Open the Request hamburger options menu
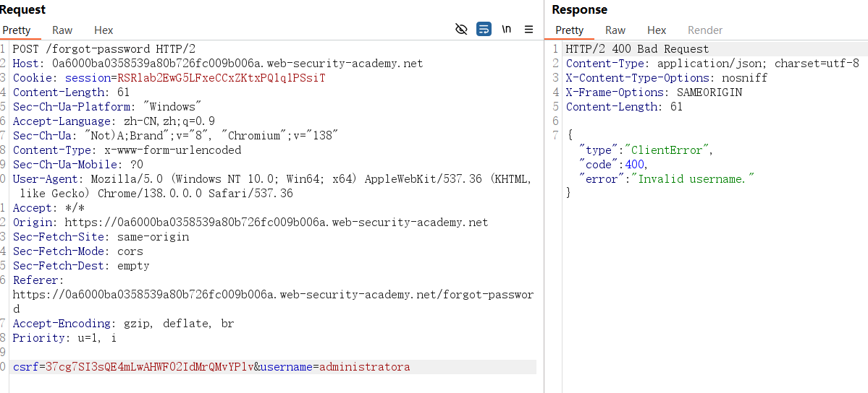Image resolution: width=868 pixels, height=393 pixels. coord(528,30)
